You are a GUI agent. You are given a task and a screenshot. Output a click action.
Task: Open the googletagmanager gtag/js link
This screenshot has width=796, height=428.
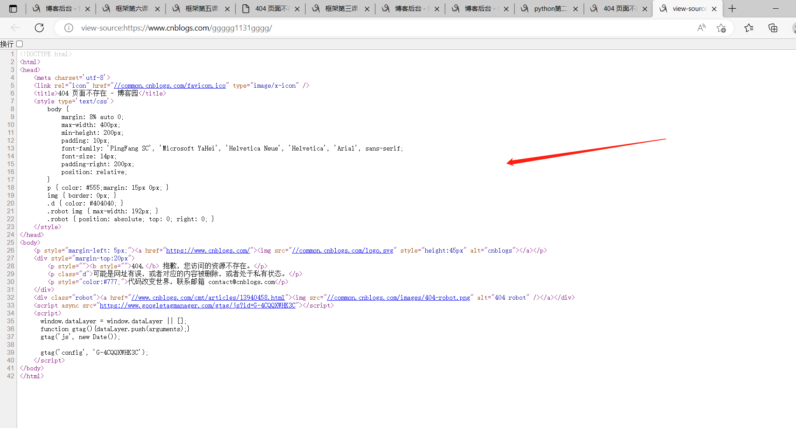tap(198, 305)
